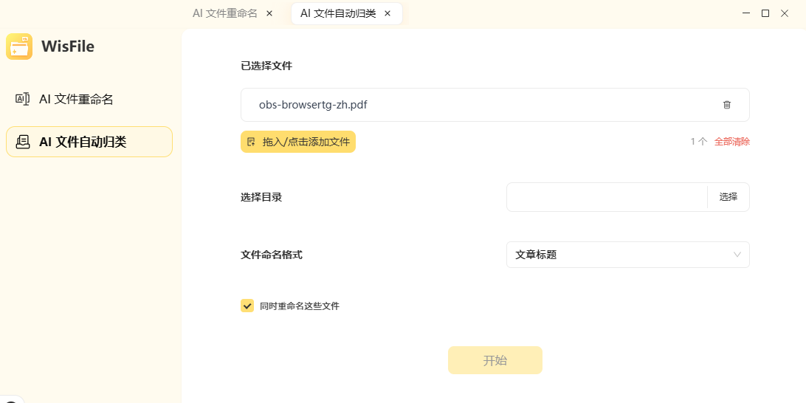Viewport: 806px width, 403px height.
Task: Click the 选择目录 path input field
Action: pyautogui.click(x=607, y=197)
